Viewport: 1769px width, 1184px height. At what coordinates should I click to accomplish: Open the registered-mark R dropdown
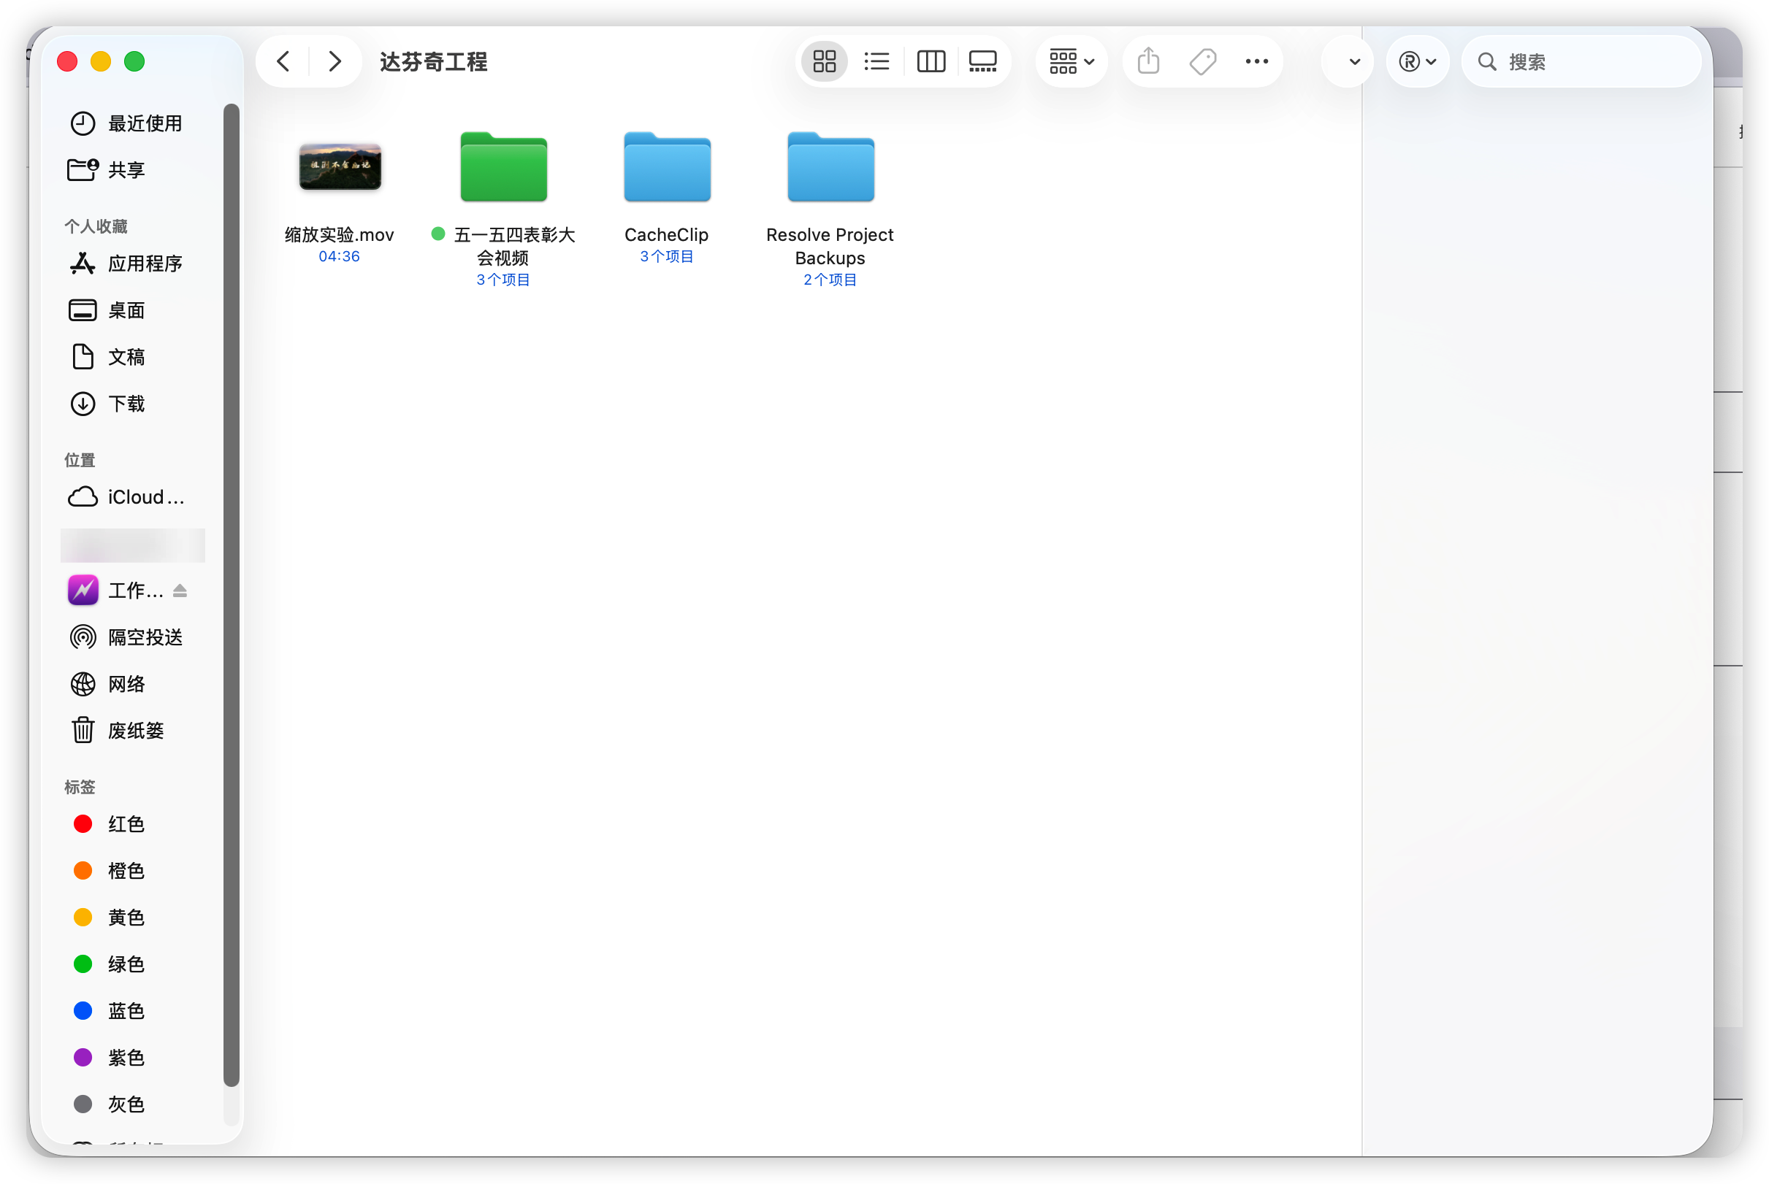(1417, 61)
